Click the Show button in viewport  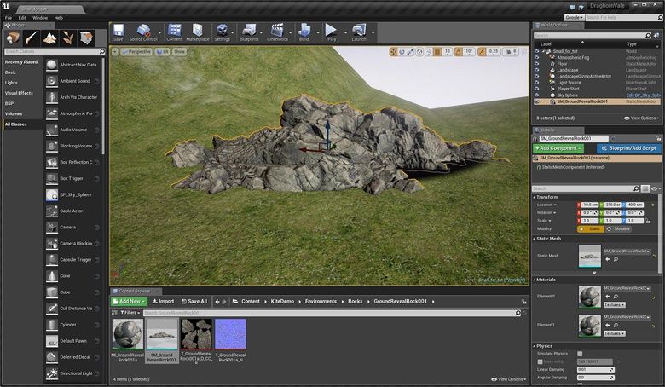pos(179,52)
